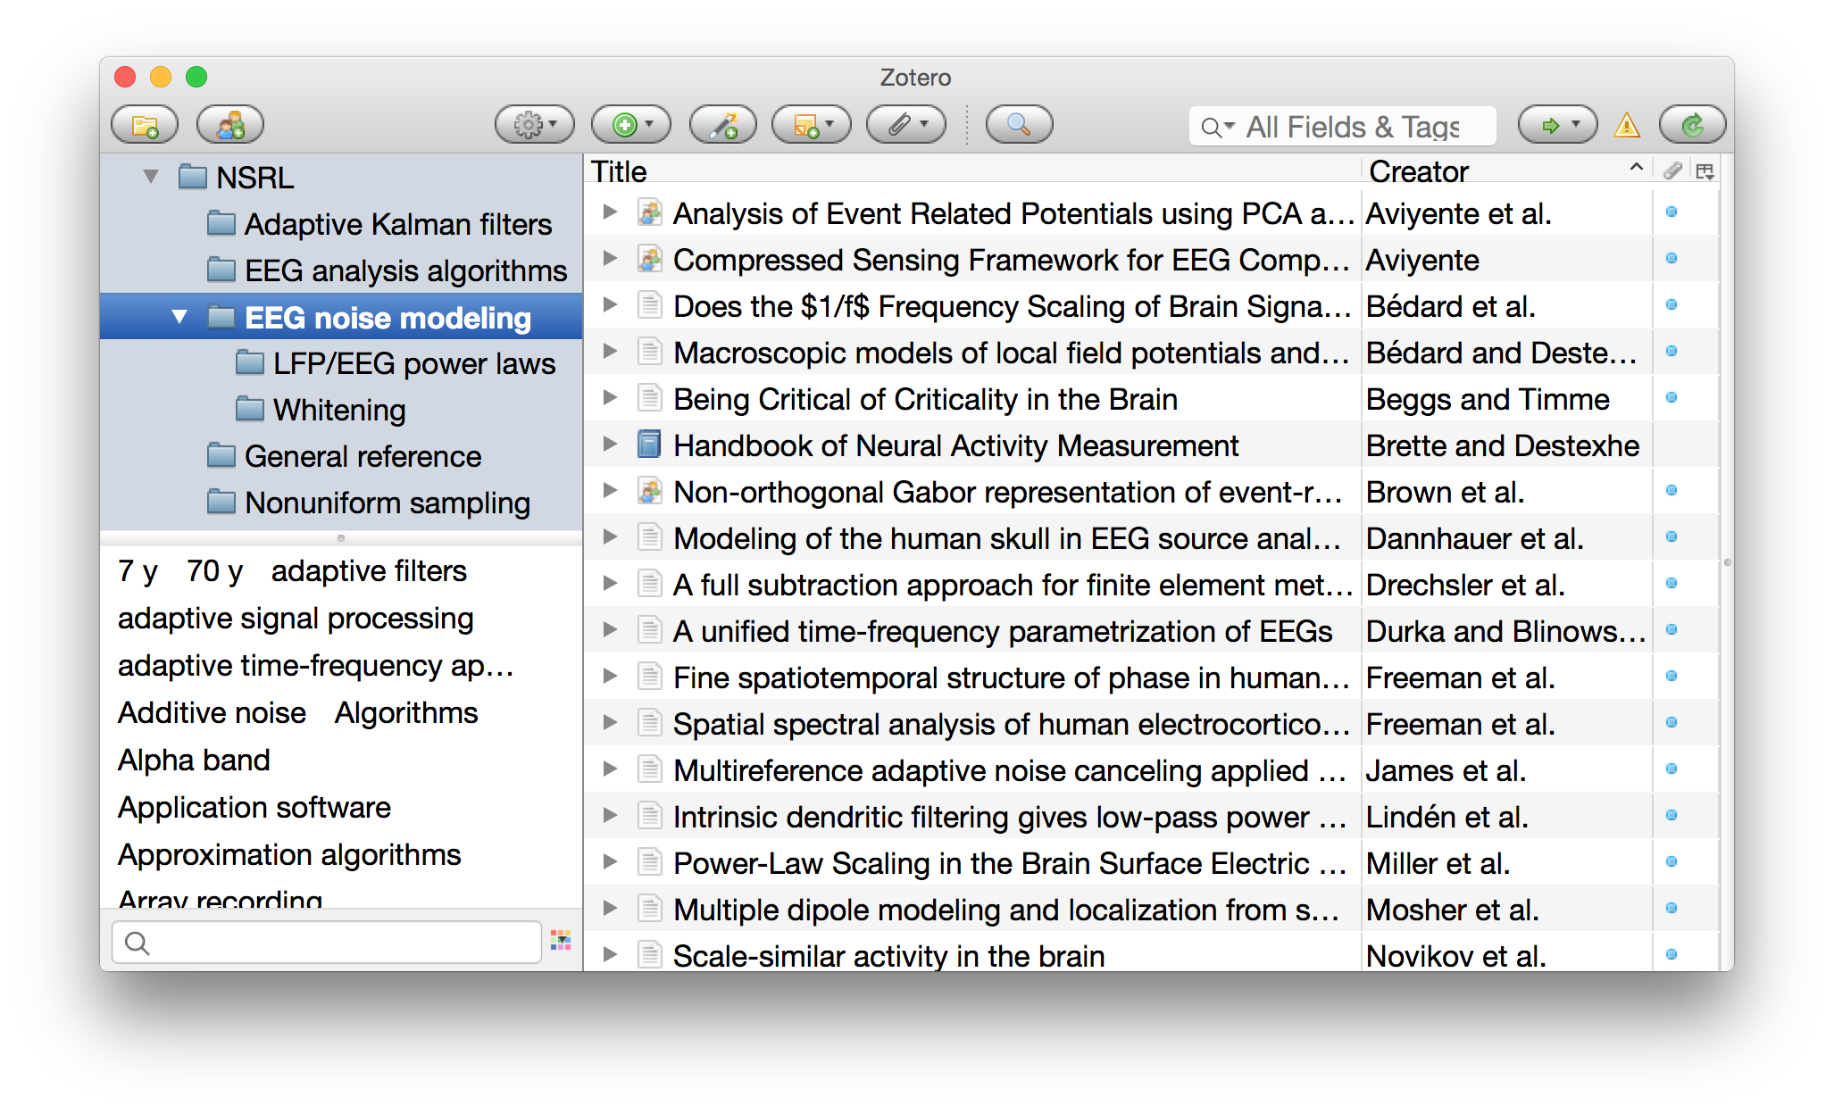Expand the Scale-similar activity in the brain row
This screenshot has height=1114, width=1834.
610,955
